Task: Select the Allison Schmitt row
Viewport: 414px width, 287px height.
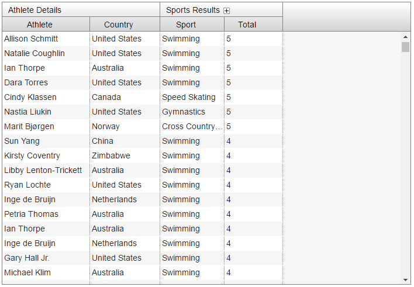Action: click(x=142, y=39)
